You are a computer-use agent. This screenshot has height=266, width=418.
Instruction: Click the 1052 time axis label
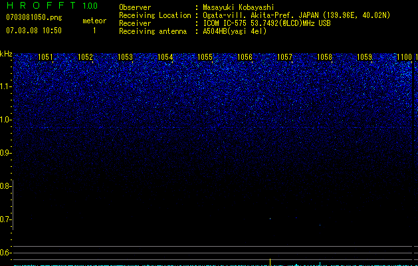click(x=85, y=57)
